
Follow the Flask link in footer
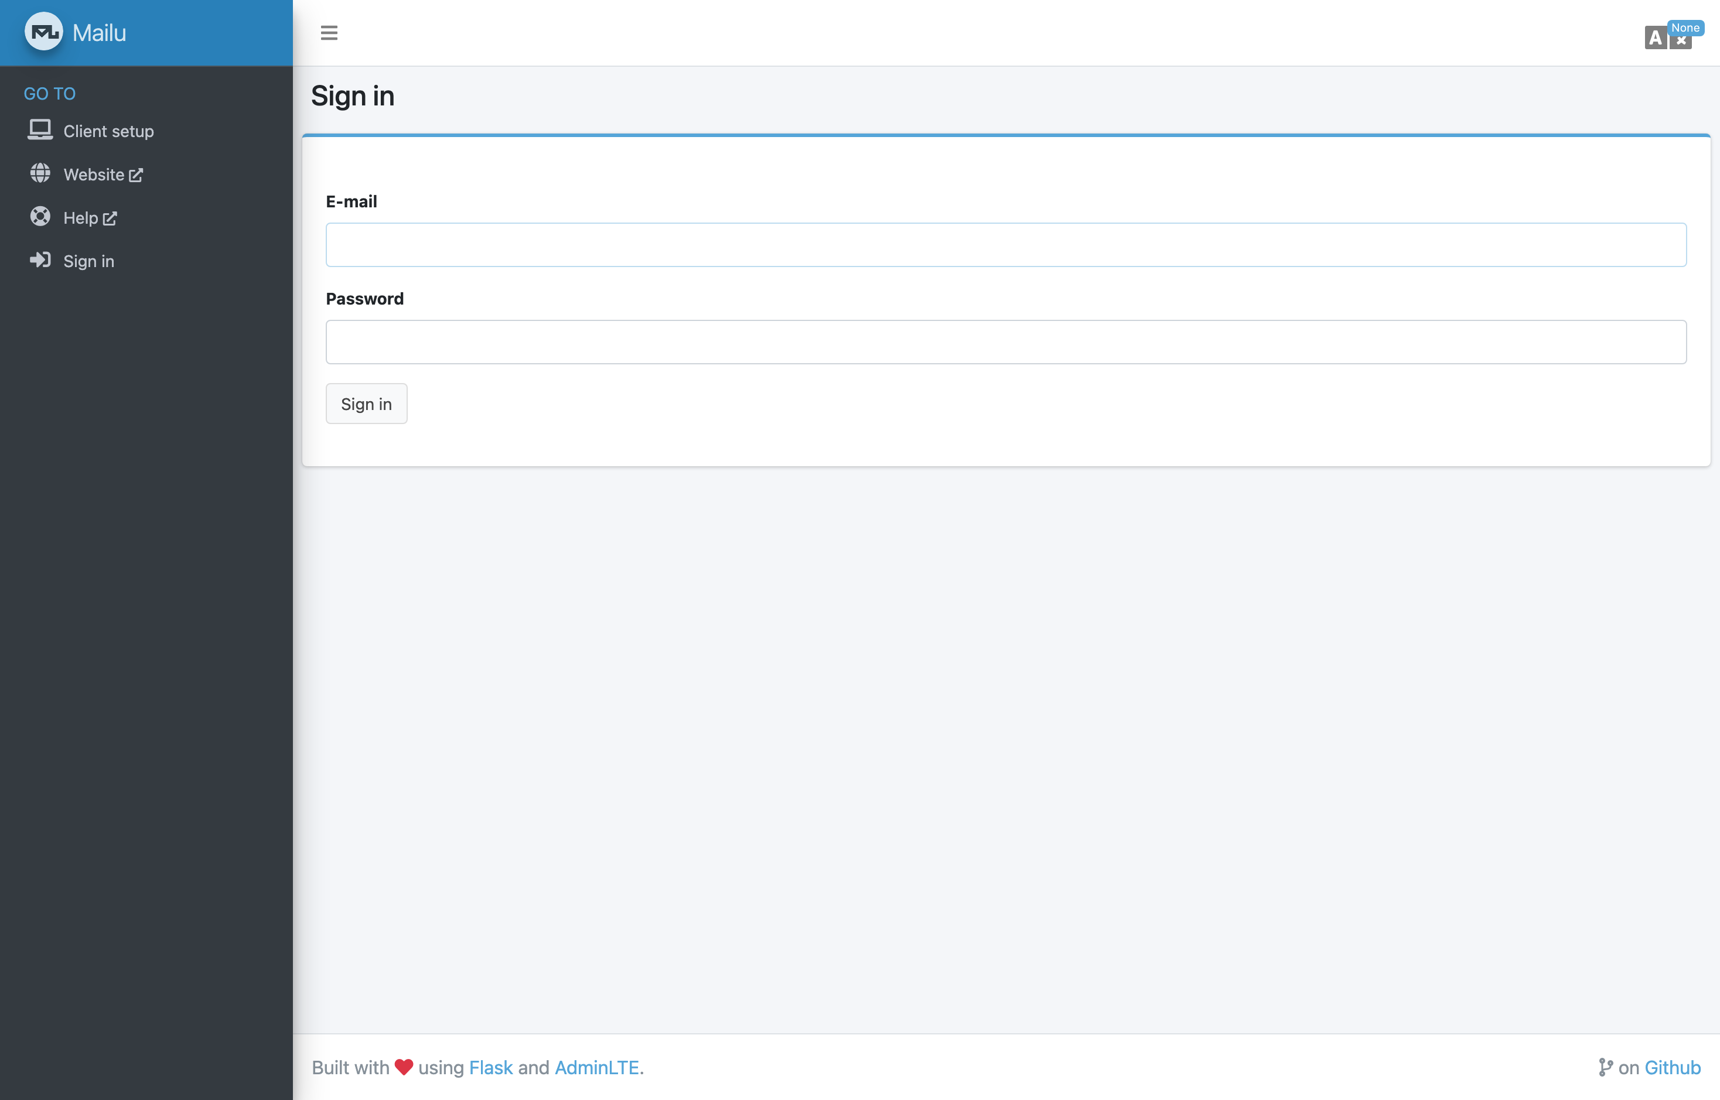(491, 1067)
